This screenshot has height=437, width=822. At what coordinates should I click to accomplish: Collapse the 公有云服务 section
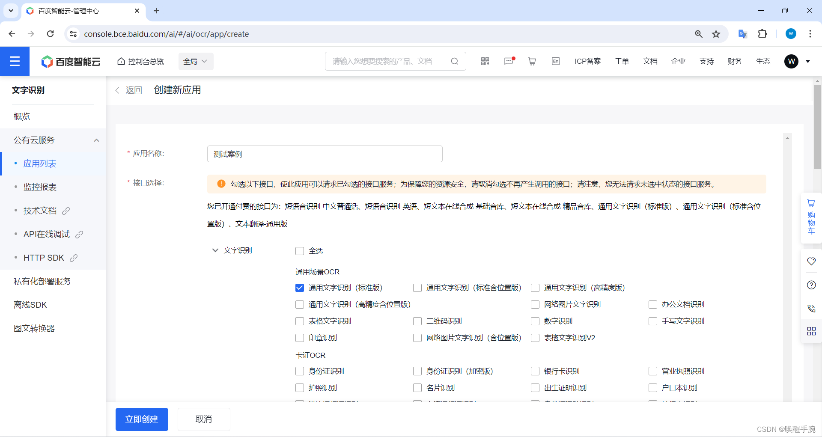click(96, 140)
